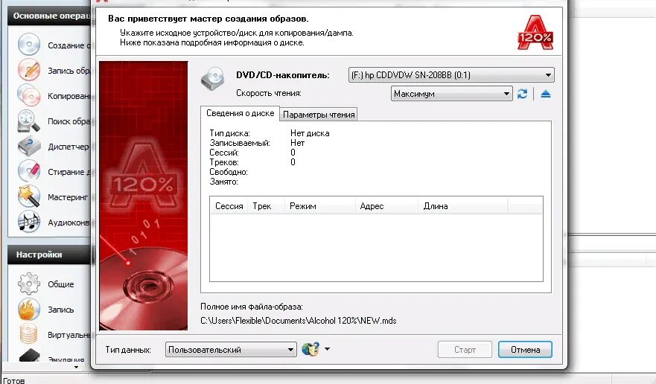This screenshot has height=384, width=656.
Task: Switch to the Параметры чтения tab
Action: (319, 115)
